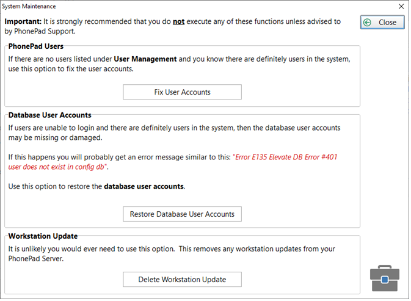This screenshot has height=301, width=411.
Task: Click the Close button with green arrow
Action: click(382, 22)
